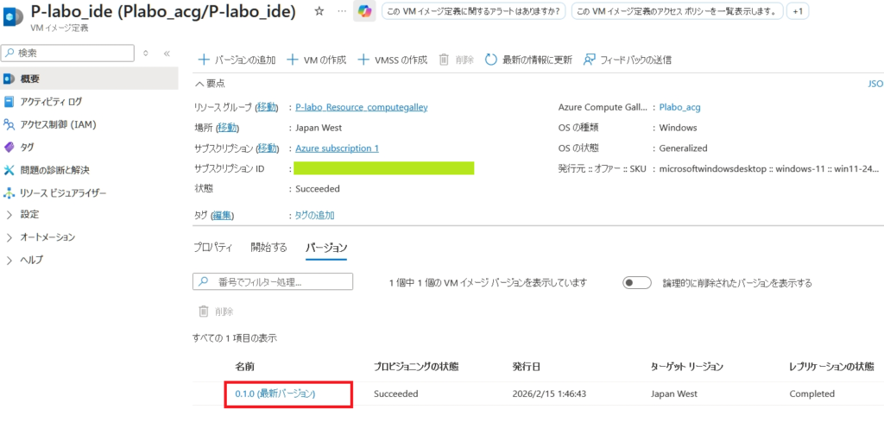This screenshot has height=422, width=884.
Task: Switch to the 開始する tab
Action: (268, 248)
